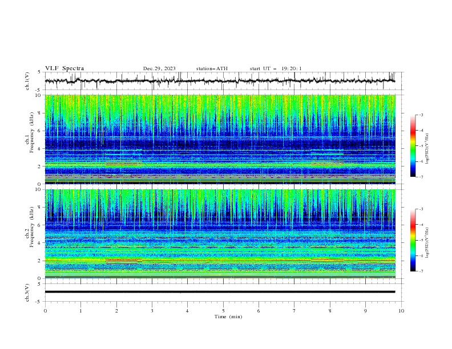This screenshot has height=349, width=452.
Task: Click the color scale bar beside ch.1 spectrogram
Action: [x=413, y=146]
